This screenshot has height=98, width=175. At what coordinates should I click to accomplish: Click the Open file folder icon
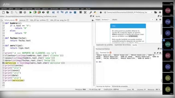pyautogui.click(x=8, y=12)
